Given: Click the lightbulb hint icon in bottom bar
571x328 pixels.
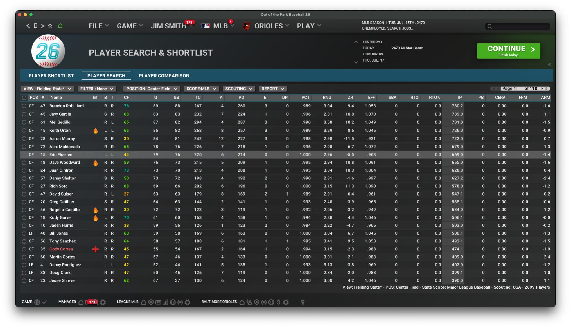Looking at the screenshot, I should pos(303,302).
